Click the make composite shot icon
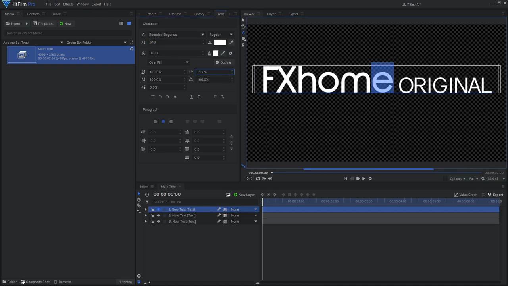The height and width of the screenshot is (286, 508). click(x=228, y=195)
